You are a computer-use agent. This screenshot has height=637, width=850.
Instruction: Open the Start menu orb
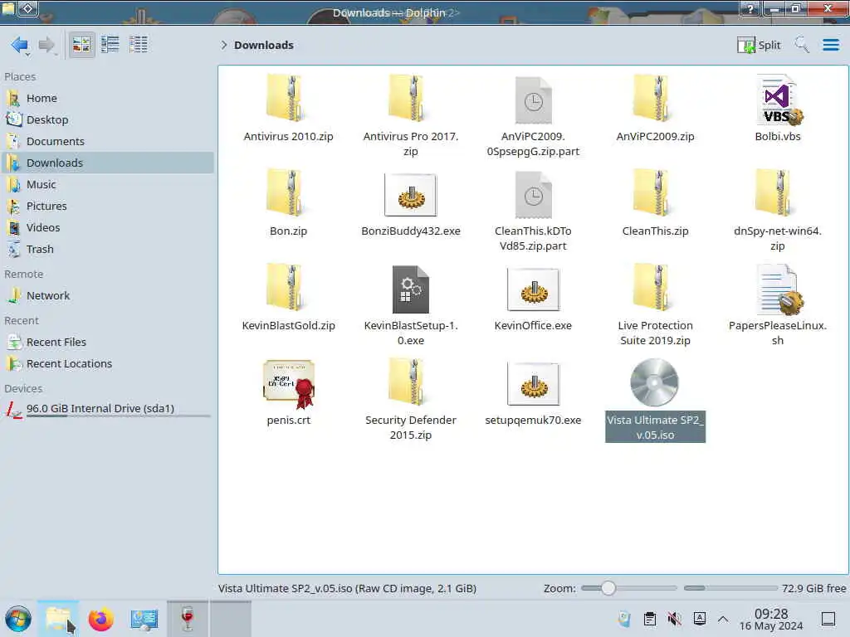point(18,619)
